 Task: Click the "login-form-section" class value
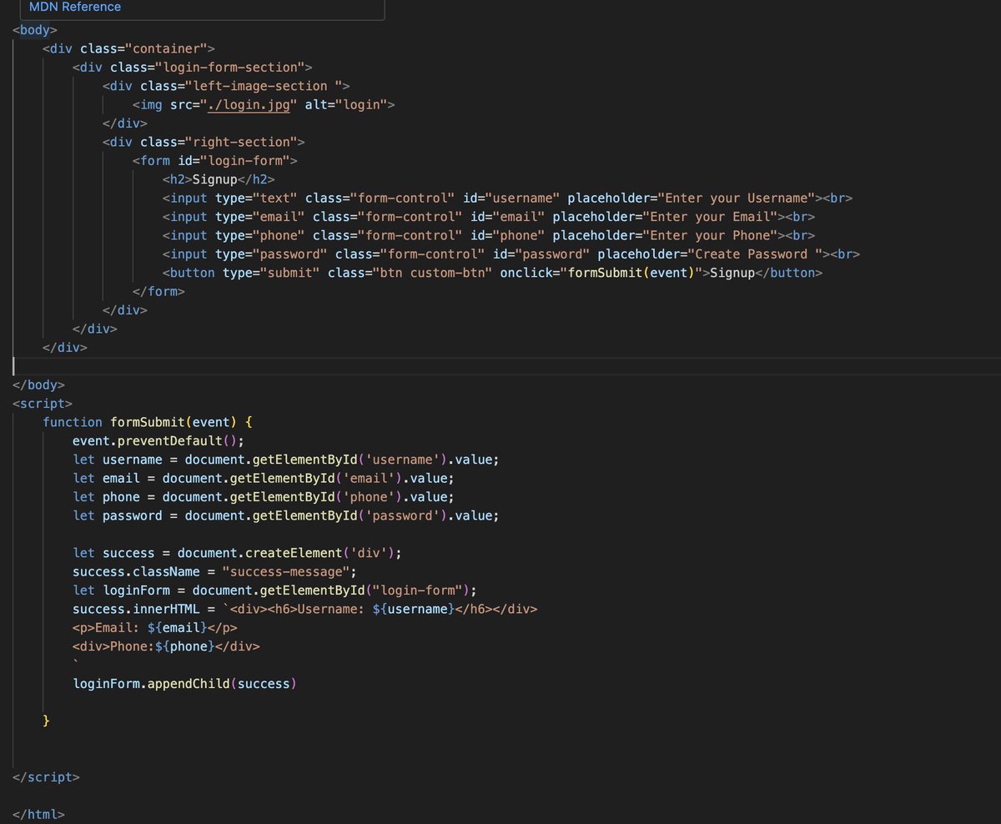pos(230,68)
